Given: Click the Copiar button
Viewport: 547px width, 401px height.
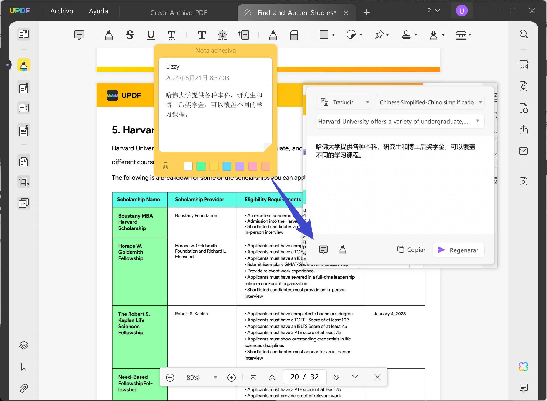Looking at the screenshot, I should coord(411,250).
